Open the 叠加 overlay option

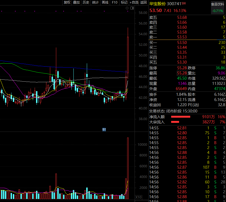tap(76, 2)
